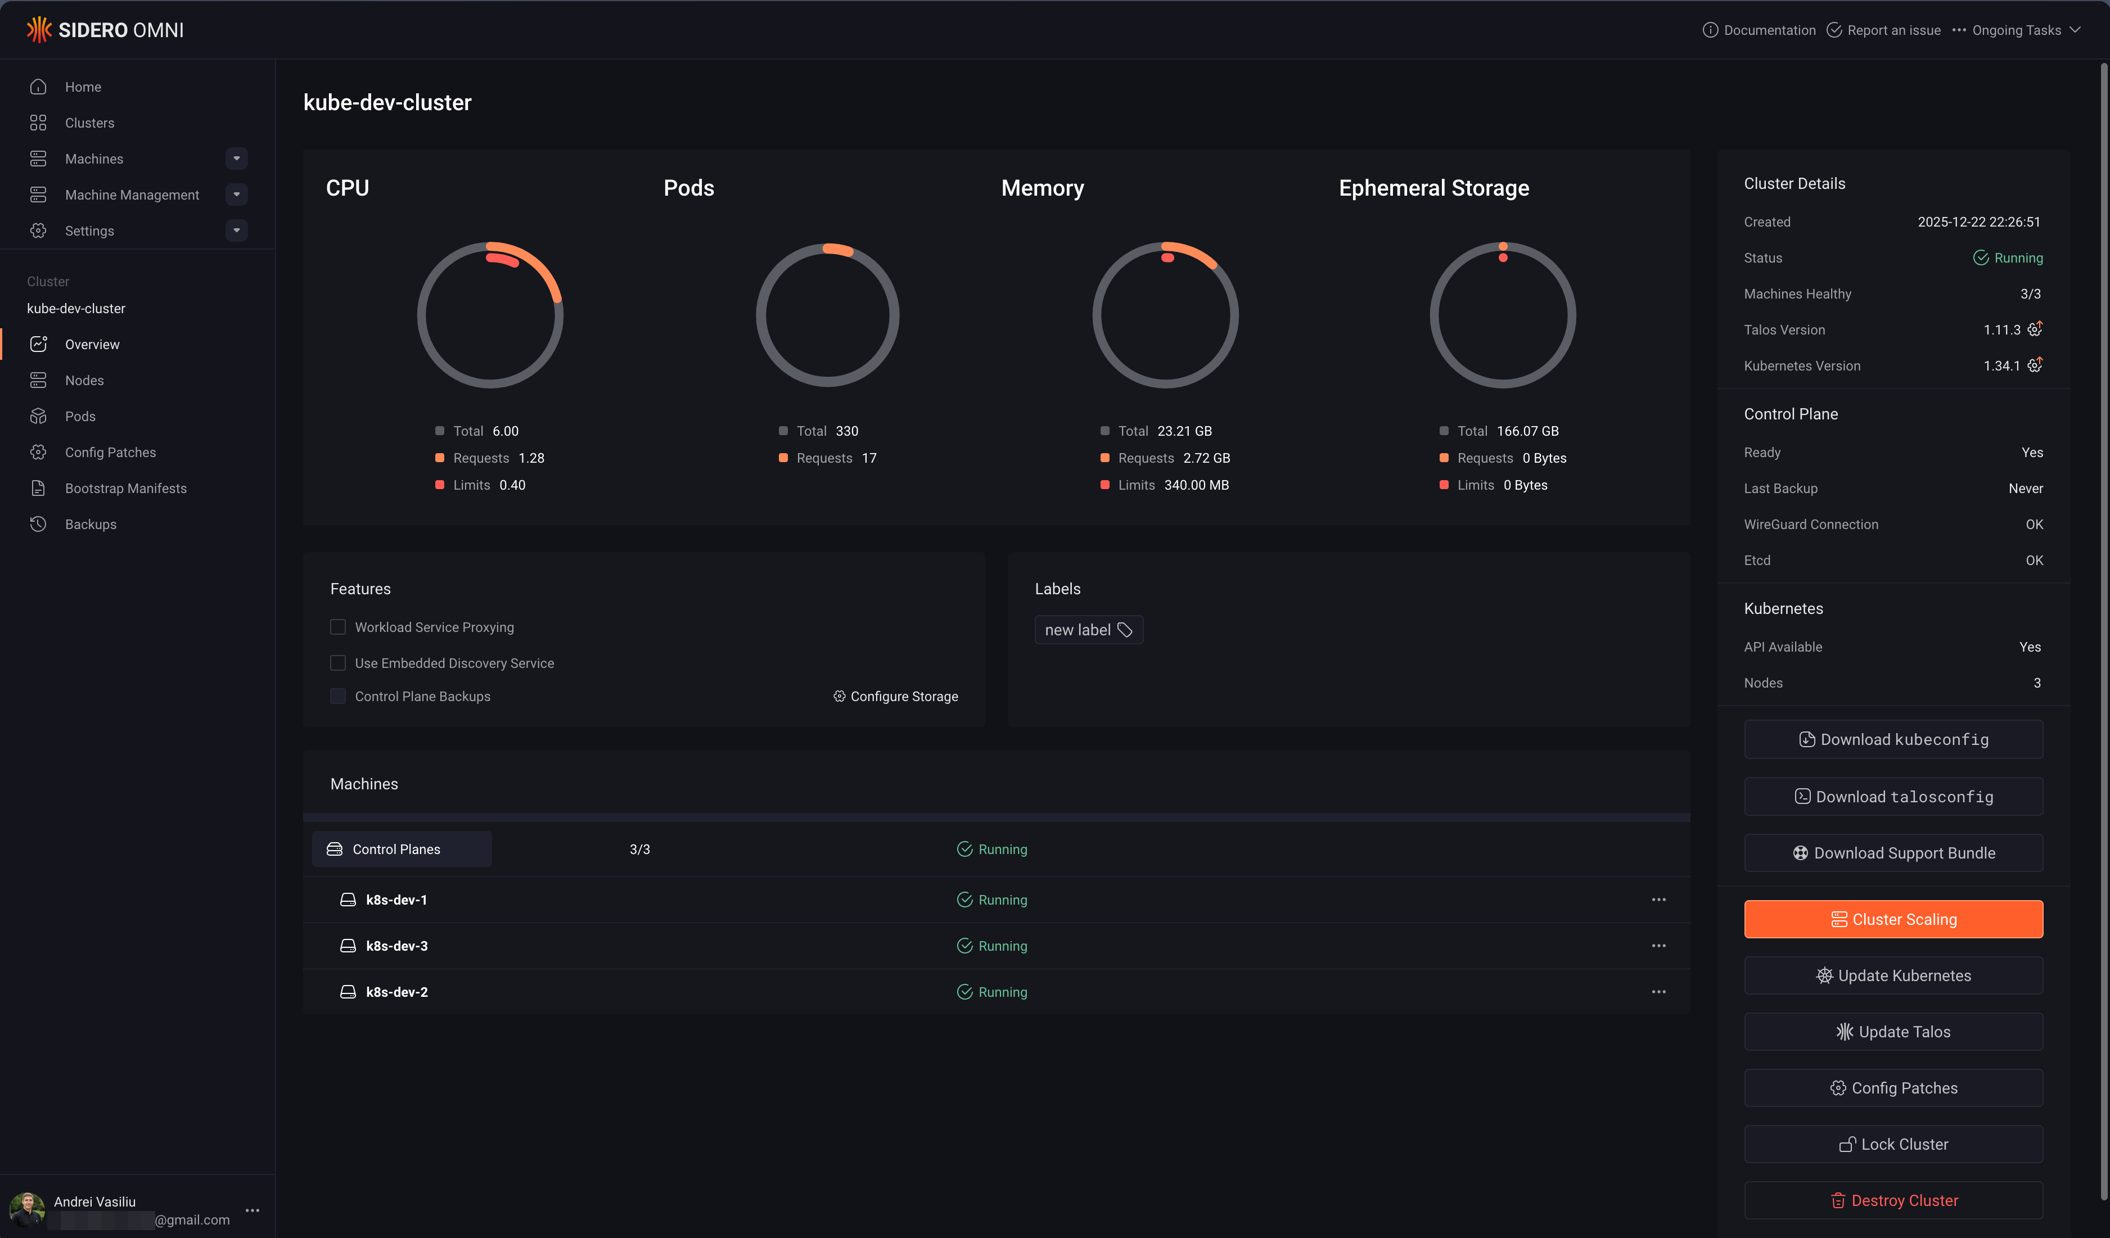The height and width of the screenshot is (1238, 2110).
Task: Enable Workload Service Proxying
Action: pyautogui.click(x=337, y=626)
